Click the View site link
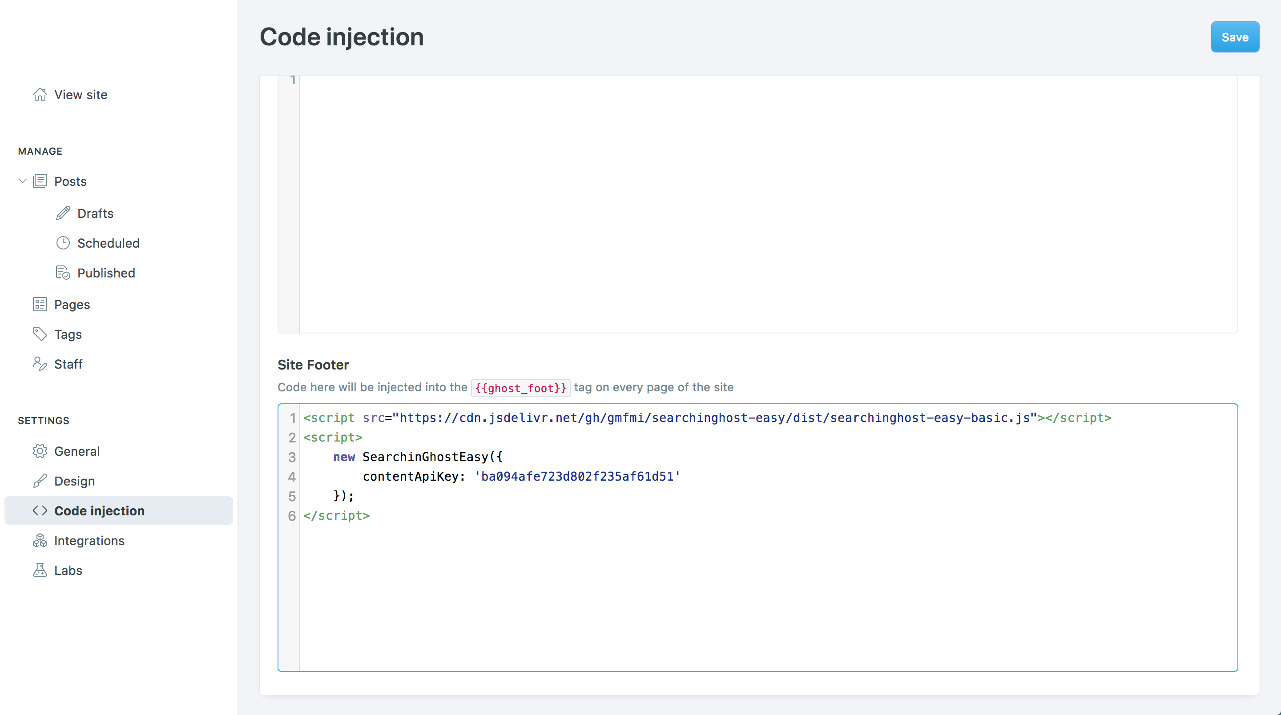Screen dimensions: 1281x715 click(x=81, y=94)
